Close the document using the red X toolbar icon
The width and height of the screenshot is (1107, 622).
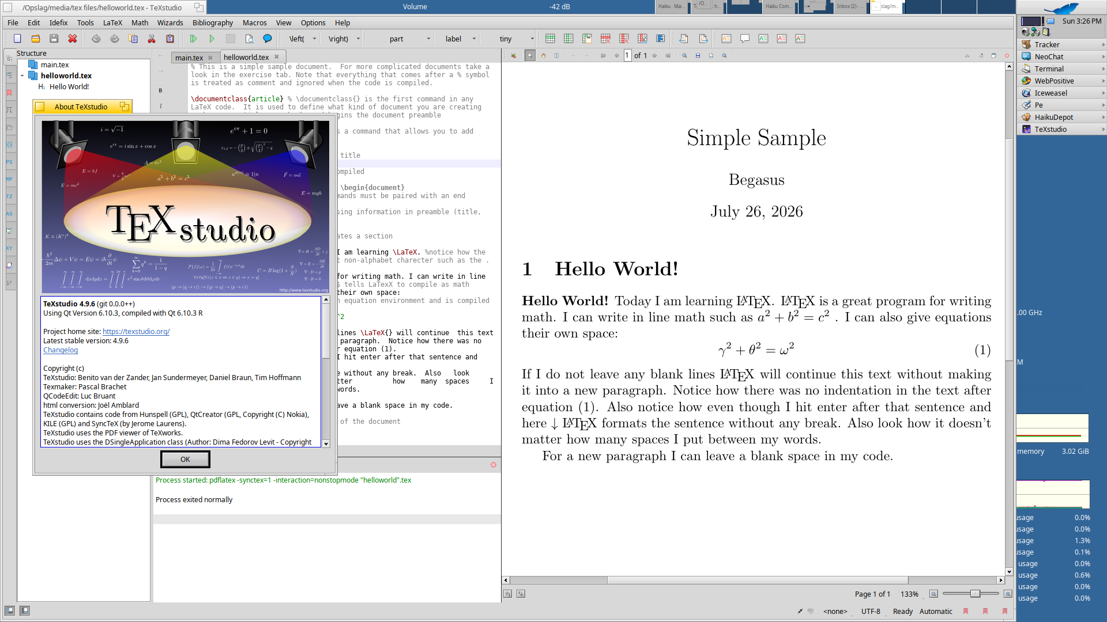[x=73, y=39]
